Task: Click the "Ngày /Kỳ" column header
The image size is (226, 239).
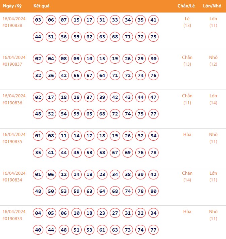Action: (x=12, y=6)
